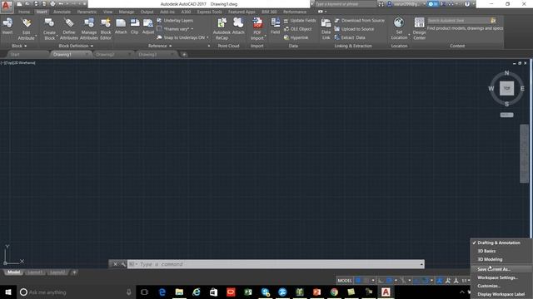The image size is (533, 299).
Task: Click the Search Autodesk Seek field
Action: 458,21
